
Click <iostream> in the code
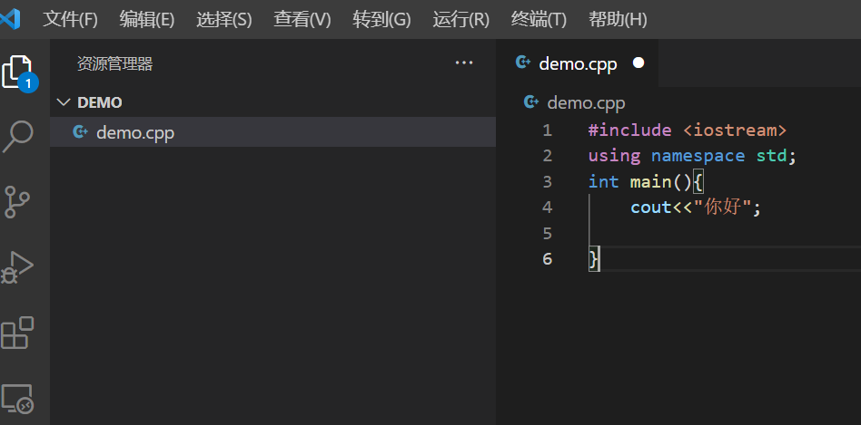coord(736,130)
